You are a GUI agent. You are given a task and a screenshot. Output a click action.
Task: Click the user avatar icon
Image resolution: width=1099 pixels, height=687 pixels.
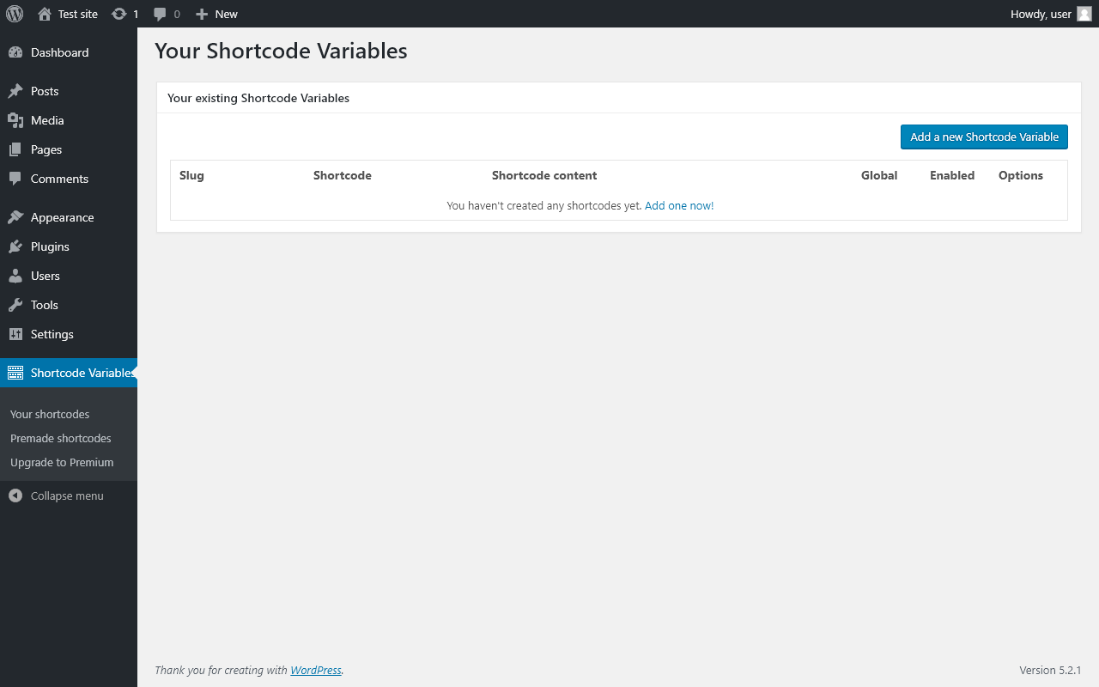pyautogui.click(x=1084, y=14)
